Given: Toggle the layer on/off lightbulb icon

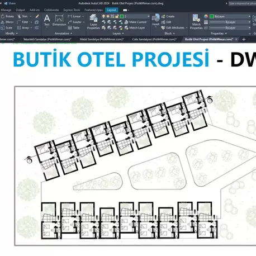Looking at the screenshot, I should [103, 16].
